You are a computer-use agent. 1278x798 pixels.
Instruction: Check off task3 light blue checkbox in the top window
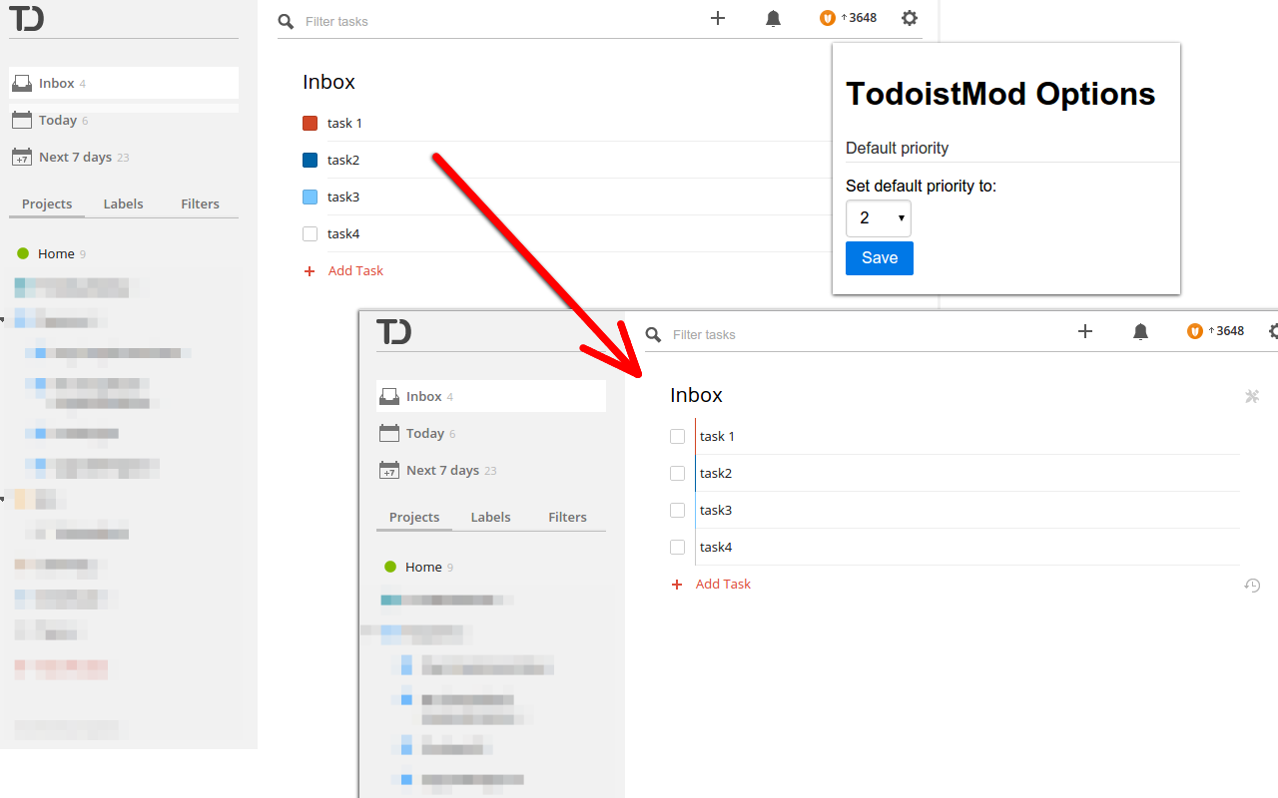pos(310,198)
